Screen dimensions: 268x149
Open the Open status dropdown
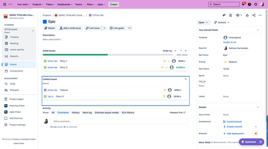tap(203, 22)
